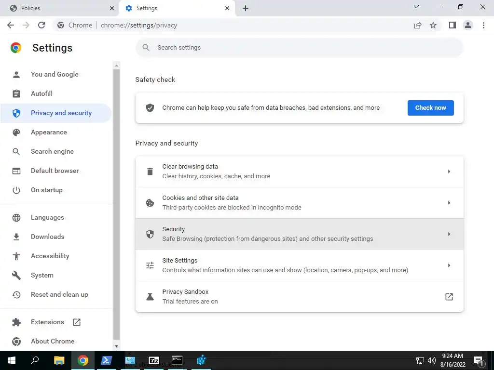The width and height of the screenshot is (494, 370).
Task: Open Chrome's three-dot menu
Action: [483, 25]
